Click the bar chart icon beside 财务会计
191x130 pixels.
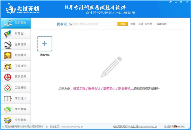tap(8, 34)
